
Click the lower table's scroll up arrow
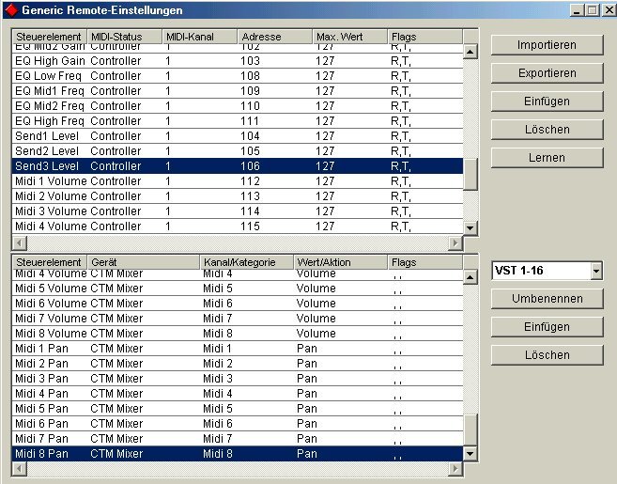[x=470, y=262]
